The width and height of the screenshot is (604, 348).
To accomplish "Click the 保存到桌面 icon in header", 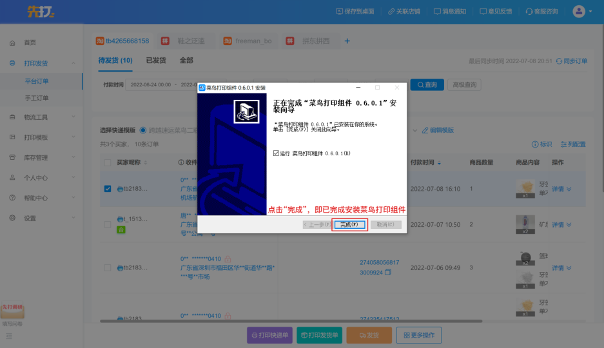I will pyautogui.click(x=340, y=12).
